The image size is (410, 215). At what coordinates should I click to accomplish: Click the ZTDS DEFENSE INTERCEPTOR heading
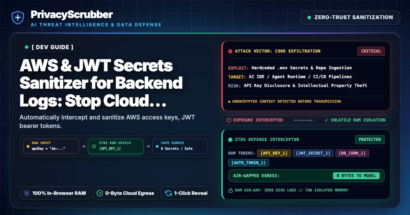[x=267, y=140]
